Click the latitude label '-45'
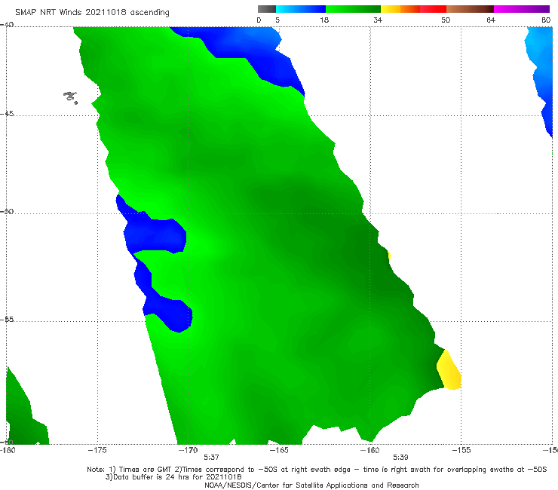Screen dimensions: 558x490 click(7, 114)
